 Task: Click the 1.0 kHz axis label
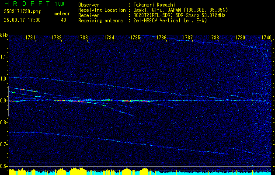[3, 79]
